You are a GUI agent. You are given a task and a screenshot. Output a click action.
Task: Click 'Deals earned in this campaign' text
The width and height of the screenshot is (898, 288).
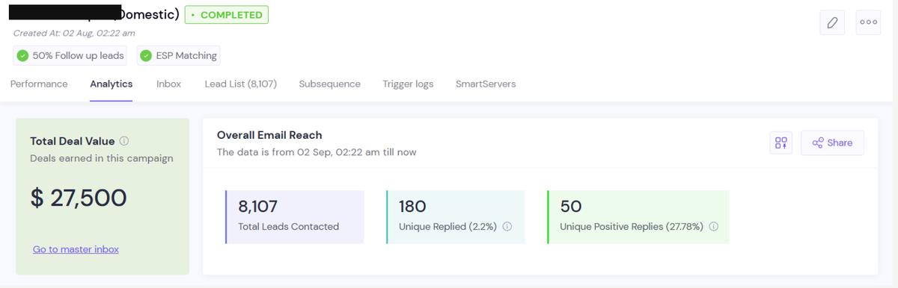[x=102, y=158]
